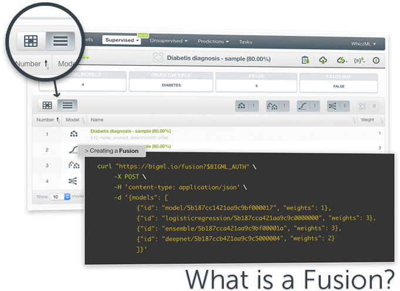This screenshot has height=291, width=400.
Task: Open Diabetis diagnosis - sample model link in row 1
Action: [x=130, y=131]
